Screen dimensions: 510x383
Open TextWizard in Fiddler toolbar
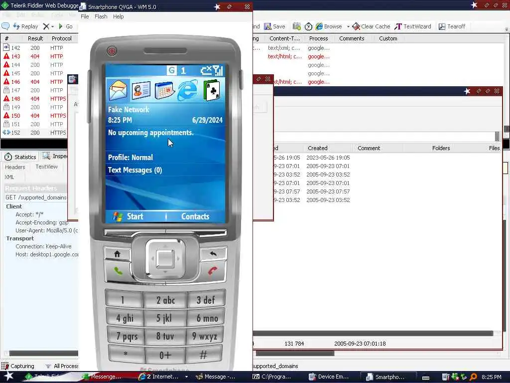click(x=413, y=27)
